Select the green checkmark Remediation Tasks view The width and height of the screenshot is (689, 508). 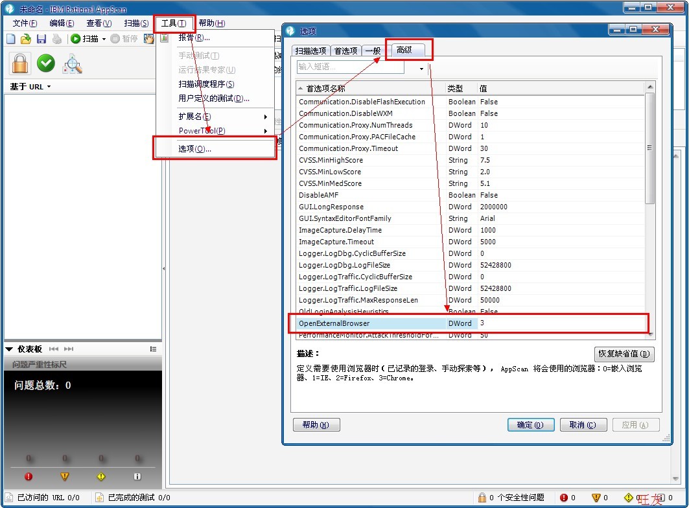click(x=46, y=63)
